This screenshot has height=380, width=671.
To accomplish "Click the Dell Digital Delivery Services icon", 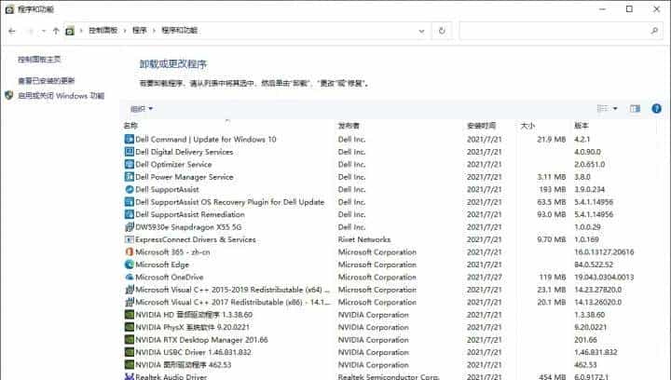I will (x=130, y=152).
